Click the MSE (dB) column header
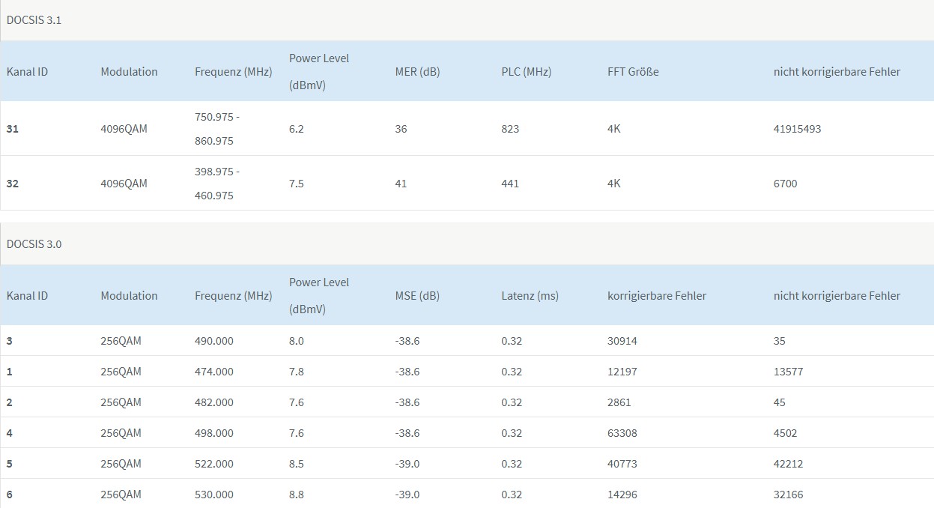This screenshot has height=508, width=934. click(x=417, y=296)
